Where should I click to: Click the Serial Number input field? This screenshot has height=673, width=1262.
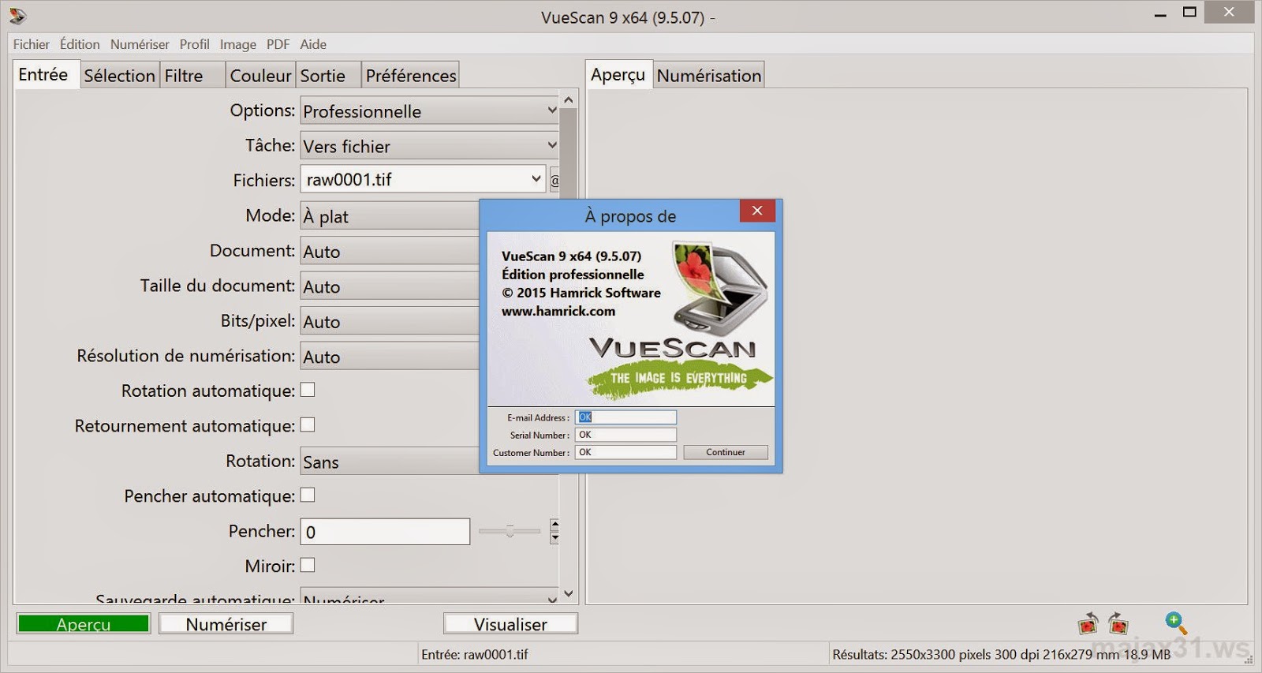pyautogui.click(x=625, y=435)
